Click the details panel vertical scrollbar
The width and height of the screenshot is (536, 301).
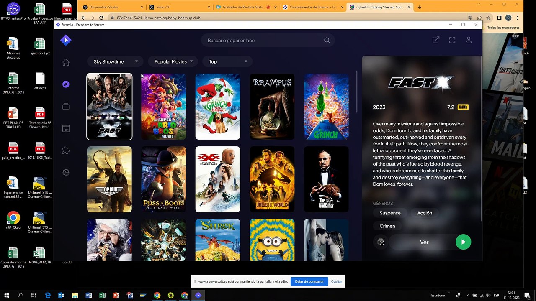(481, 138)
